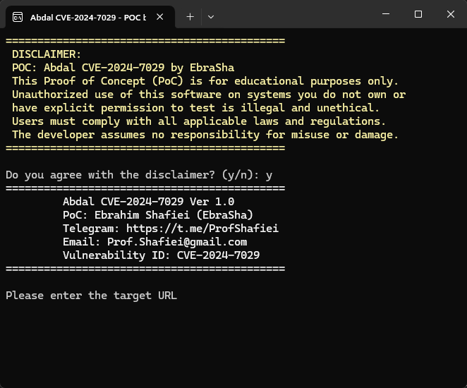Click the 'developer assumes no responsibility' line

pos(205,135)
